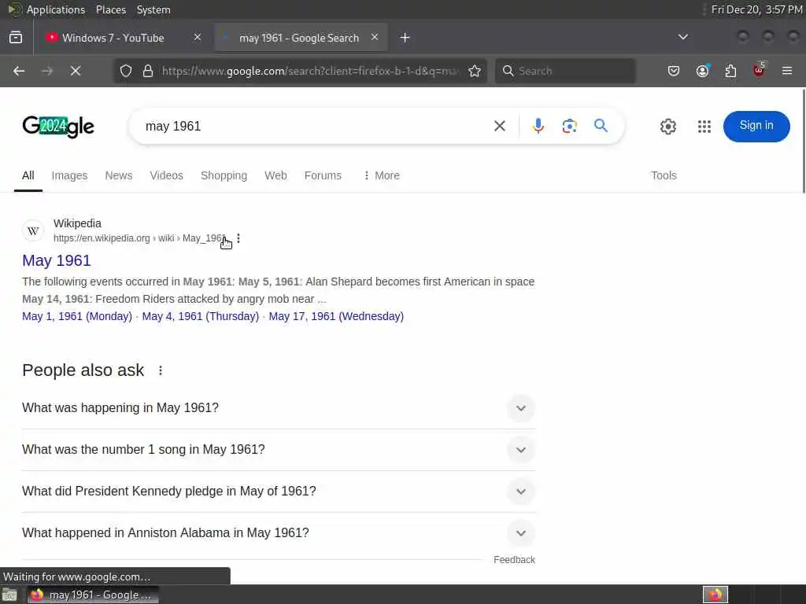Click the uBlock Origin extension icon
806x604 pixels.
[759, 70]
